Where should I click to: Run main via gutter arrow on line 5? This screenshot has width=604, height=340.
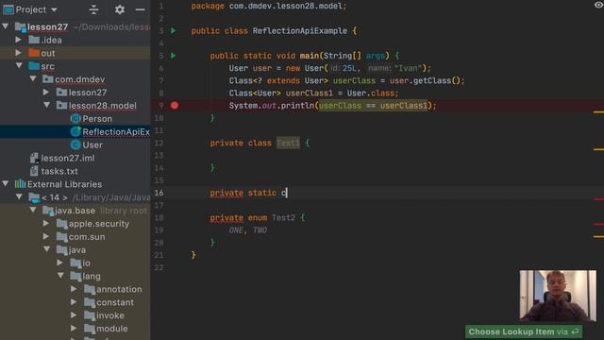[174, 56]
